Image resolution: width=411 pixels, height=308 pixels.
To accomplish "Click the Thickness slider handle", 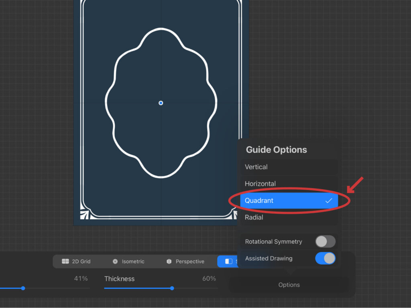I will click(172, 288).
